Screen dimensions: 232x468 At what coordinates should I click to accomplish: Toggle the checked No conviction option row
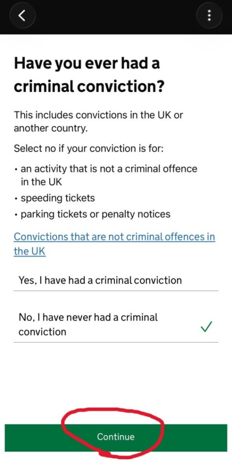tap(116, 324)
